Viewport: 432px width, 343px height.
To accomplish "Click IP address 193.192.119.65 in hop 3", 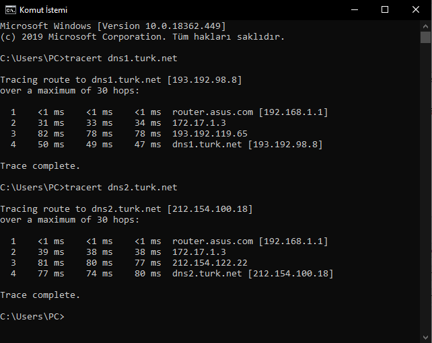I will (210, 134).
